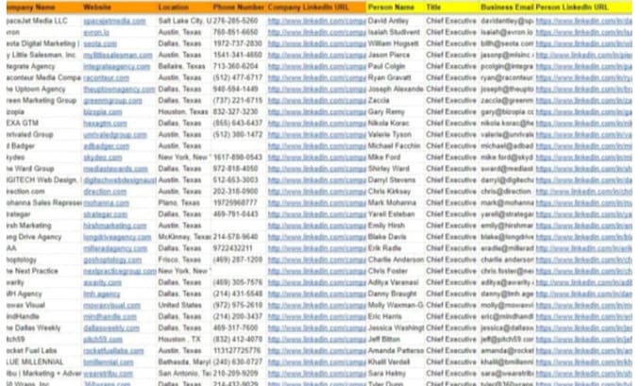Select the Phone Number column header
The width and height of the screenshot is (642, 386).
tap(239, 8)
